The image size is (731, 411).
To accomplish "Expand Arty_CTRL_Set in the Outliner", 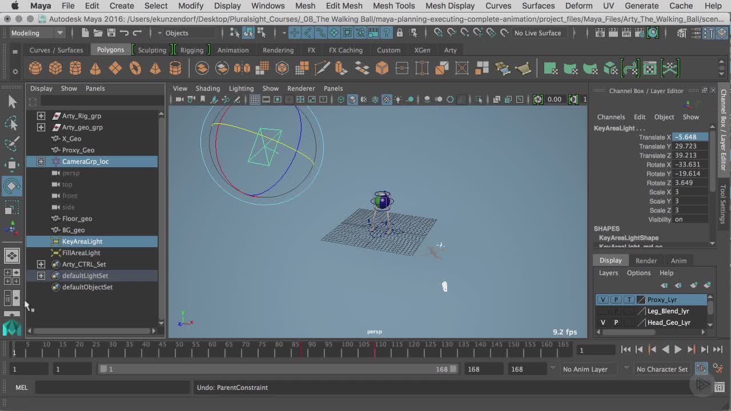I will coord(41,264).
